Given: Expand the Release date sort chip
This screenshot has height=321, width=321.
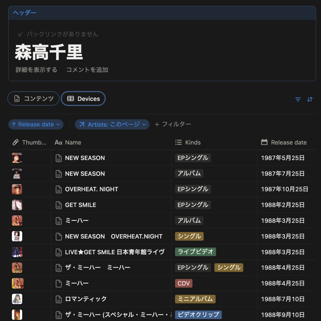Looking at the screenshot, I should 36,124.
